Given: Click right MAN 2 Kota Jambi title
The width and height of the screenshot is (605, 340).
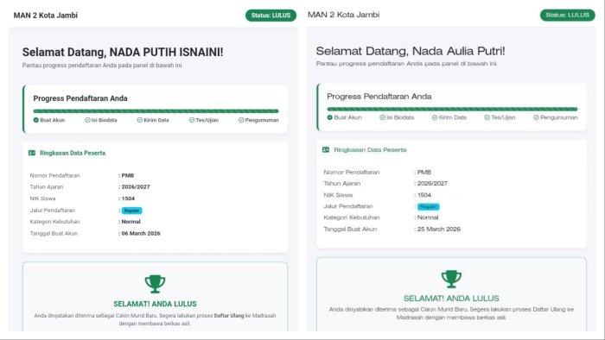Looking at the screenshot, I should point(343,15).
